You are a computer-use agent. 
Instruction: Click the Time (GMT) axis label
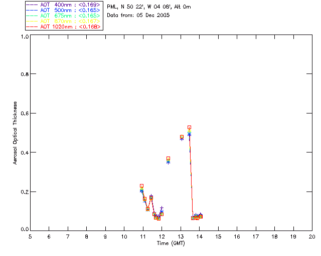tap(171, 243)
